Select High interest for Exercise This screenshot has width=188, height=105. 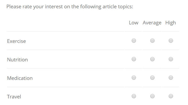click(x=171, y=41)
